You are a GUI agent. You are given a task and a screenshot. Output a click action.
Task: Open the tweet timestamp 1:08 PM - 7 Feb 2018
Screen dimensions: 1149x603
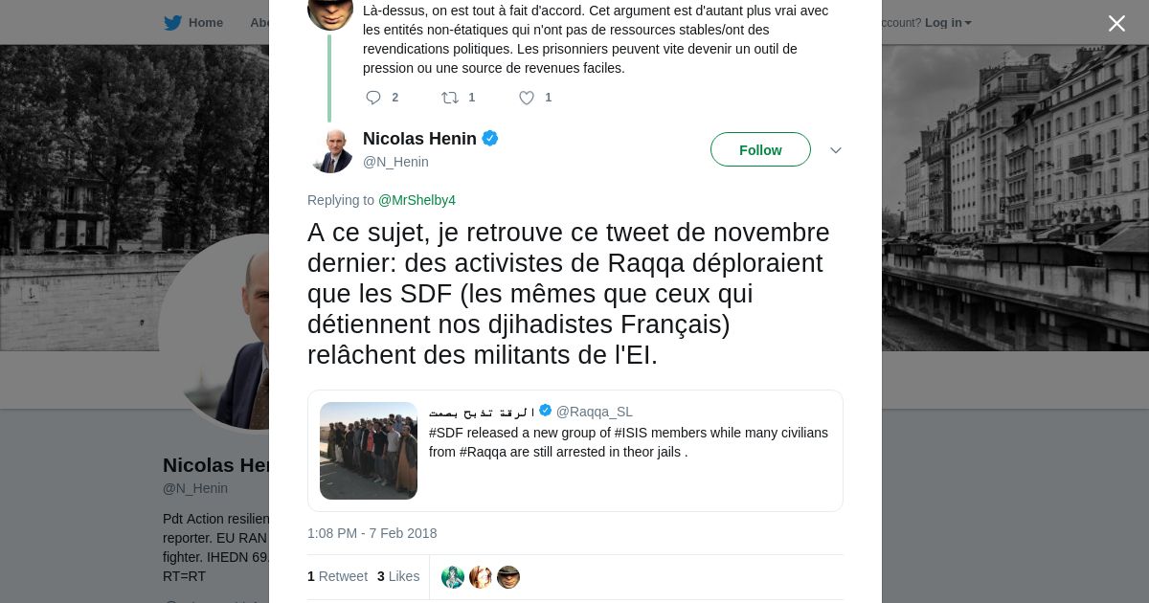point(372,533)
